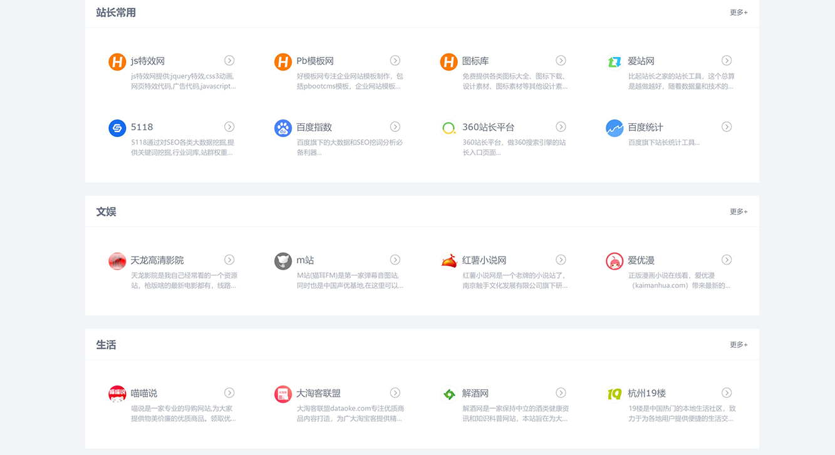This screenshot has width=835, height=455.
Task: Open 爱站网 via its green logo icon
Action: [x=615, y=61]
